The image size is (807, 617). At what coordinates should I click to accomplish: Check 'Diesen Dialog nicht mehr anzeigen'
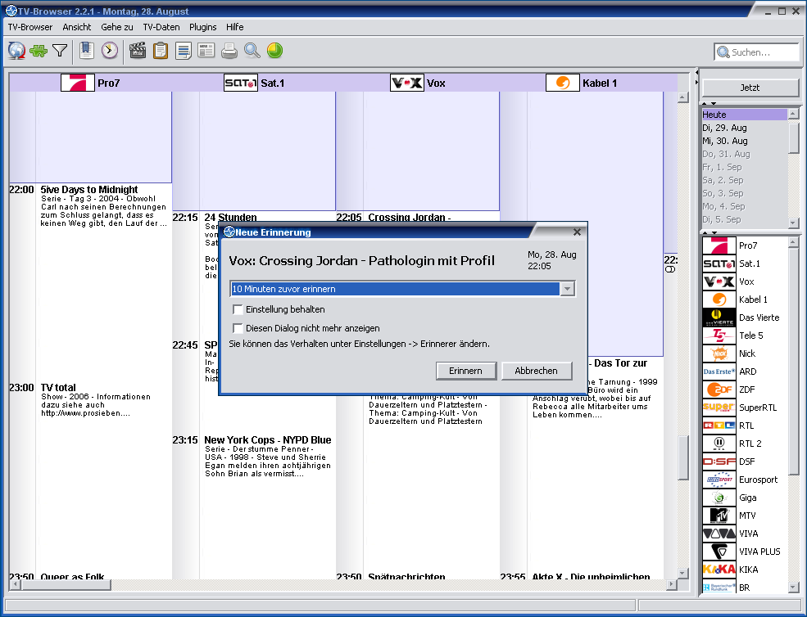(238, 328)
